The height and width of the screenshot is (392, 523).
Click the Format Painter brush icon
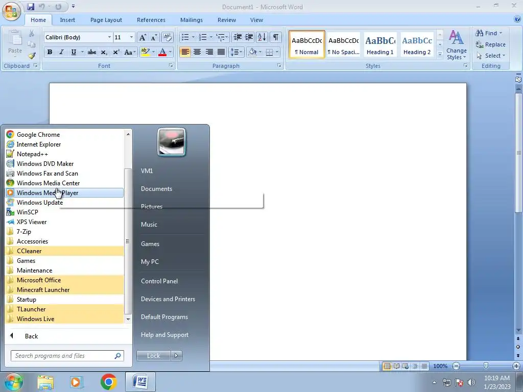32,56
